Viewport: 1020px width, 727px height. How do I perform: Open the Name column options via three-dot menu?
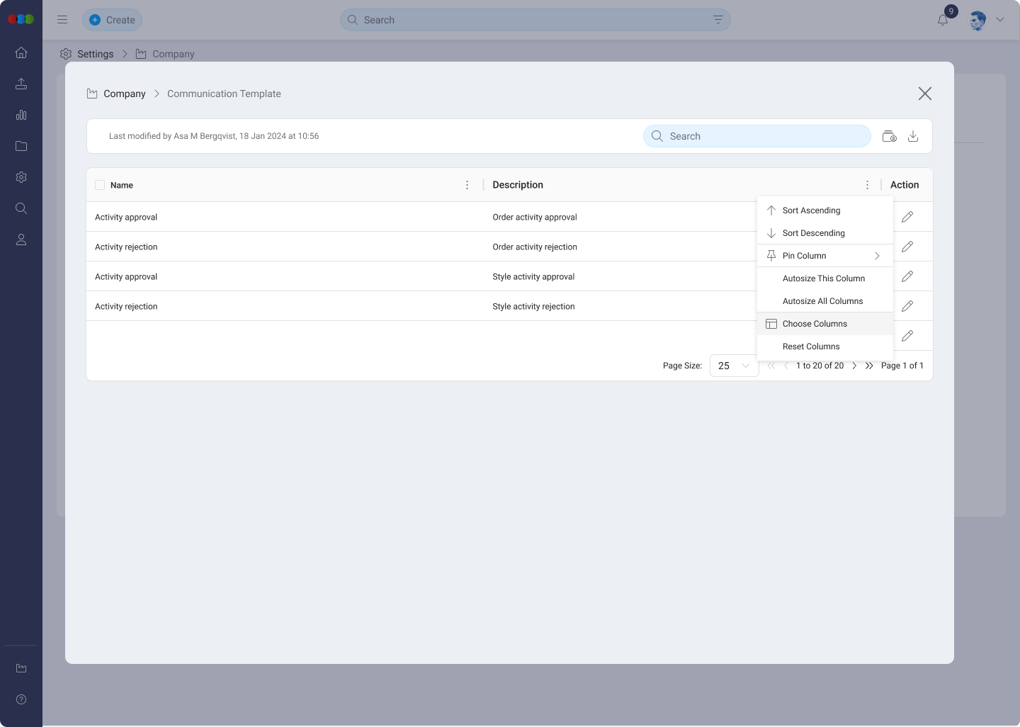pyautogui.click(x=467, y=184)
